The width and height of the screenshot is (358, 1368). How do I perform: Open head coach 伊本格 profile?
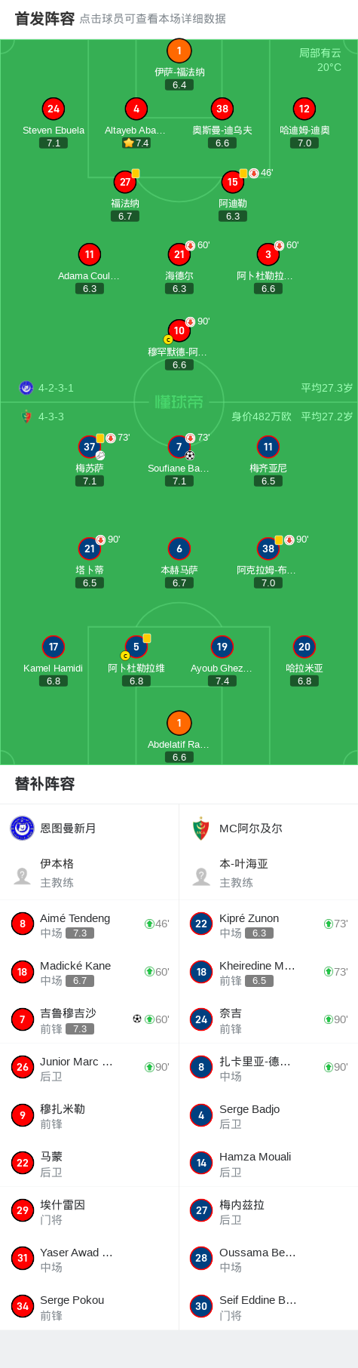(89, 873)
